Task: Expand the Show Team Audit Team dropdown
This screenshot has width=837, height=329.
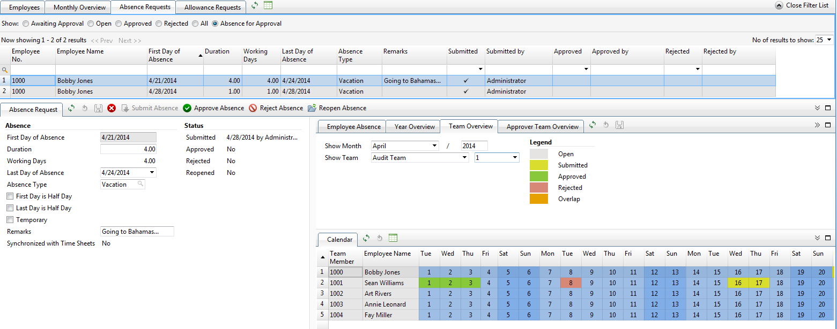Action: click(464, 158)
